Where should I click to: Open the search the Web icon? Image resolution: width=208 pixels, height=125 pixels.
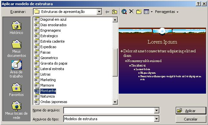[x=124, y=12]
